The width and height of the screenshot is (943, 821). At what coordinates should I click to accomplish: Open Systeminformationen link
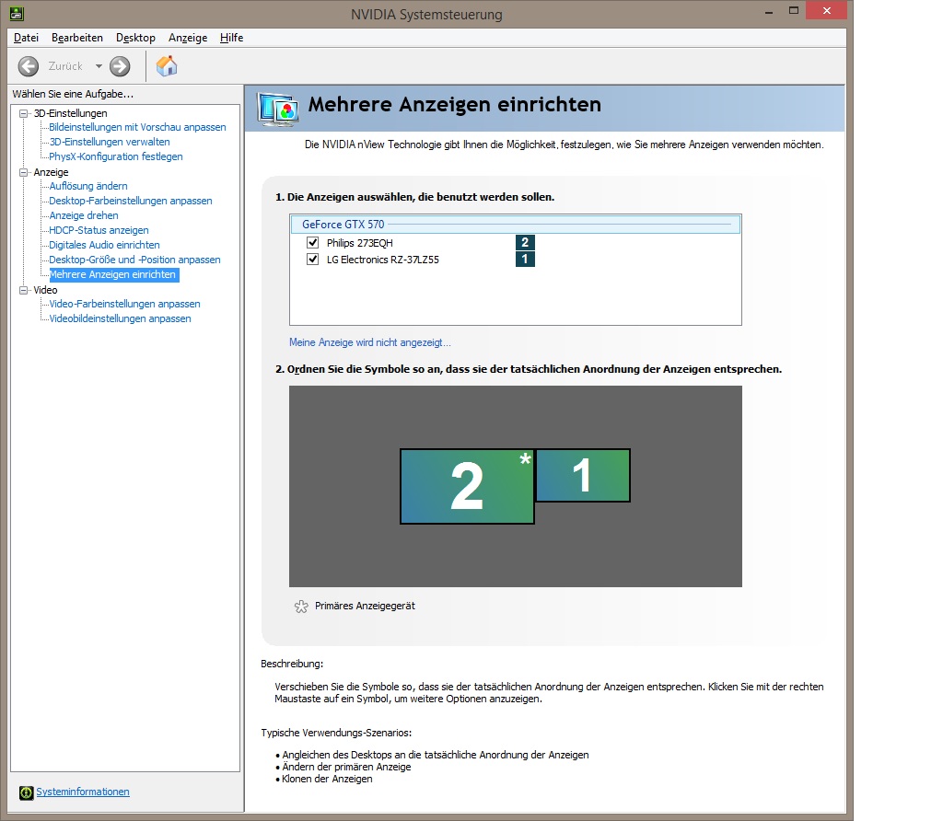(x=82, y=792)
